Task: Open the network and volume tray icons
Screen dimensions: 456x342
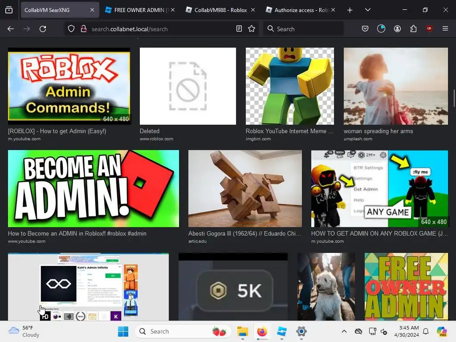Action: click(x=378, y=331)
